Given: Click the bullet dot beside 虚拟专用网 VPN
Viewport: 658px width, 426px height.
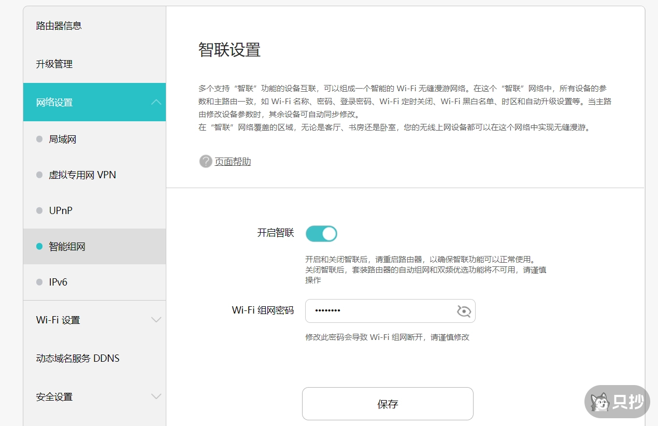Looking at the screenshot, I should point(39,175).
